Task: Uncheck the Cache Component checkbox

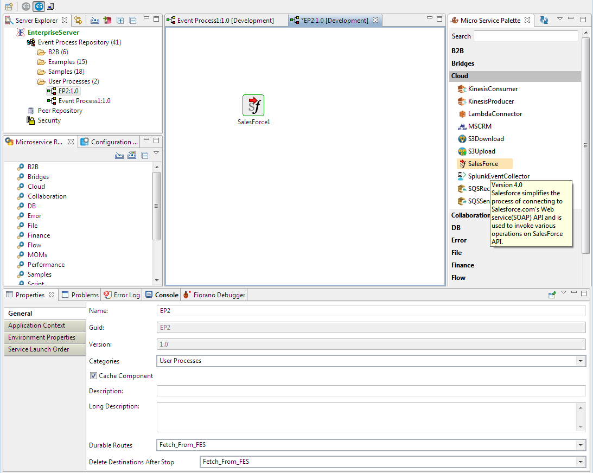Action: click(x=94, y=376)
